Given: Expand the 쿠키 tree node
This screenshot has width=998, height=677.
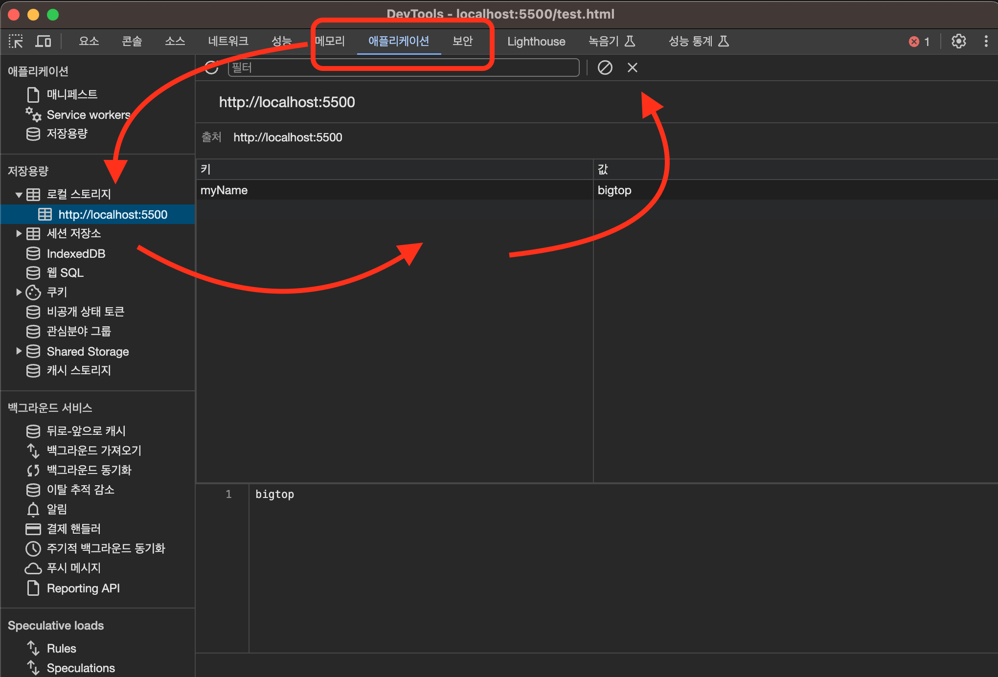Looking at the screenshot, I should [x=19, y=293].
